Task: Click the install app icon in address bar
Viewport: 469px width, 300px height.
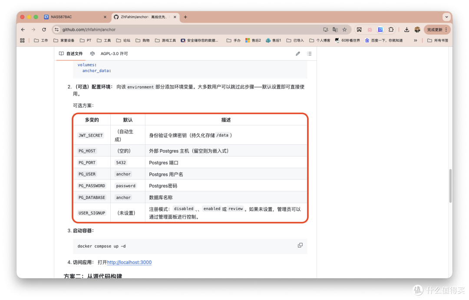Action: [326, 29]
